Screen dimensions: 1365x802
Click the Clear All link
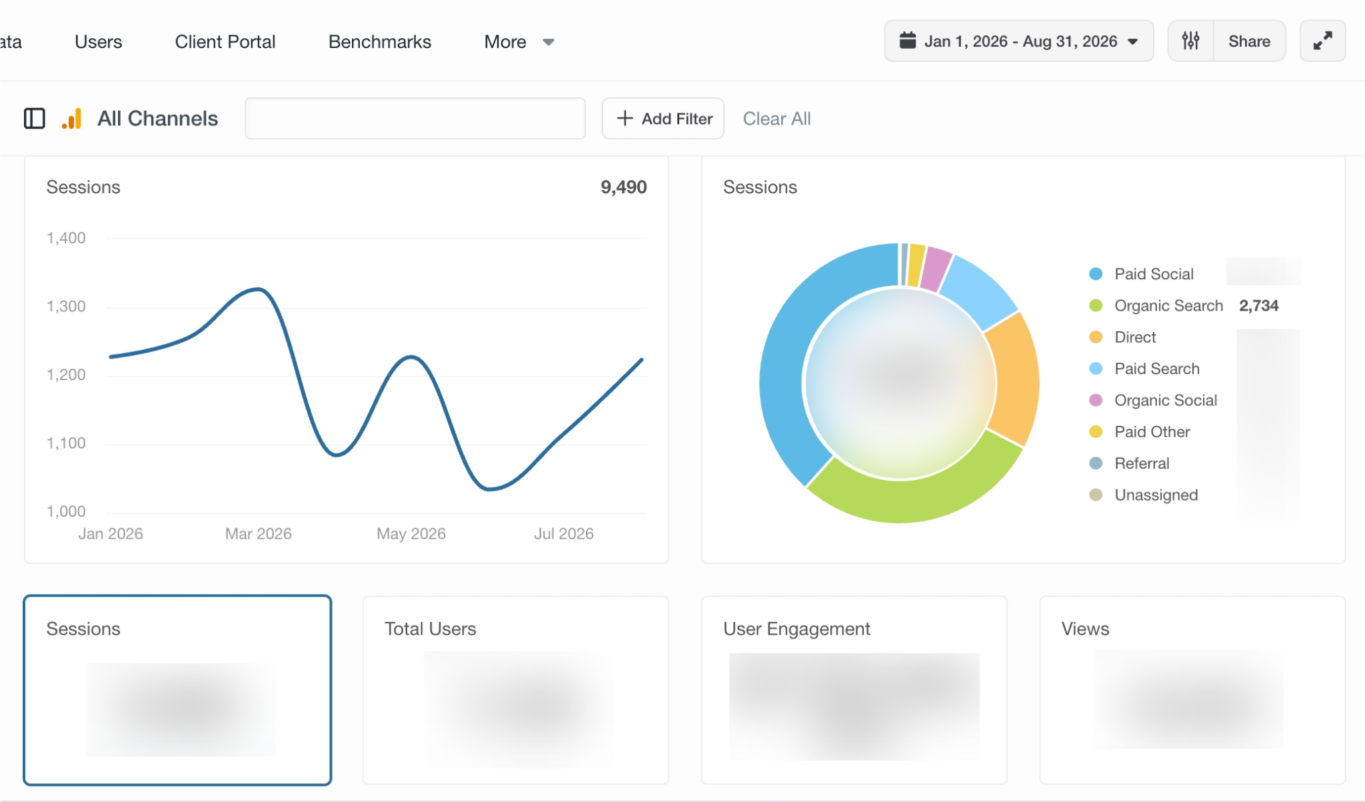point(777,119)
